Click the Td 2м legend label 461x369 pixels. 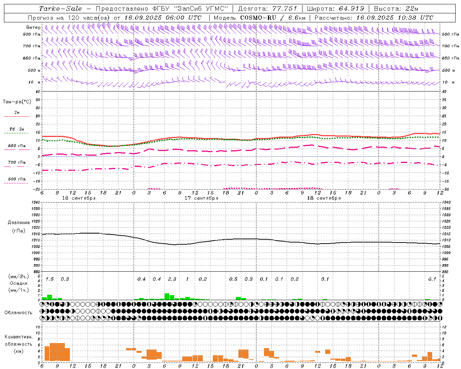coord(17,129)
